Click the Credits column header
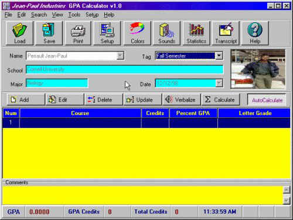 [155, 113]
